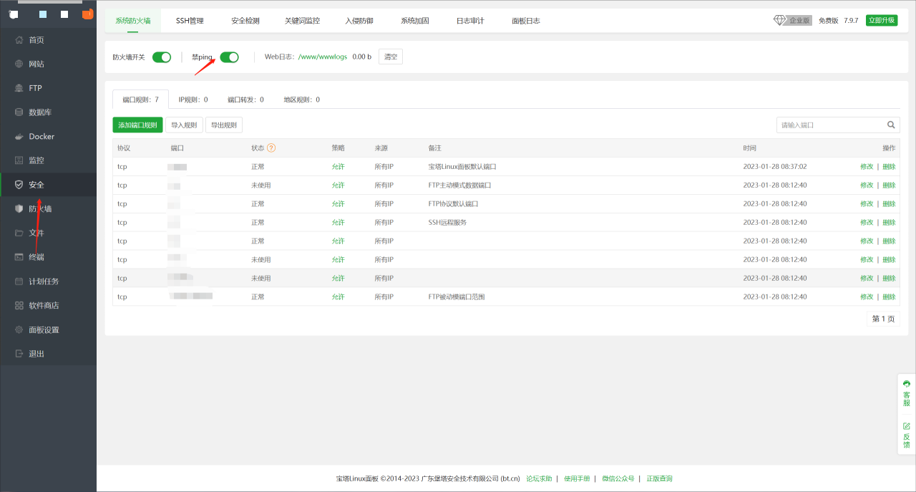Open the 论坛求助 footer link

pyautogui.click(x=539, y=478)
